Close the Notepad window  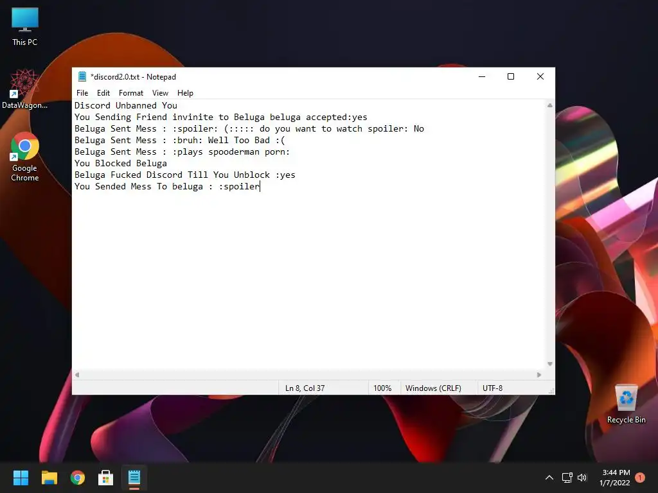click(x=540, y=77)
